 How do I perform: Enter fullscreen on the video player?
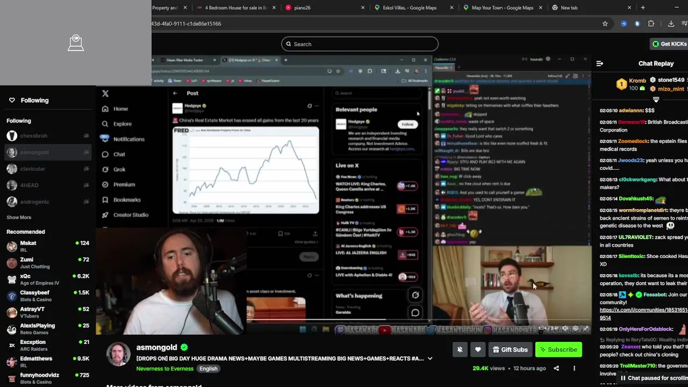tap(586, 328)
